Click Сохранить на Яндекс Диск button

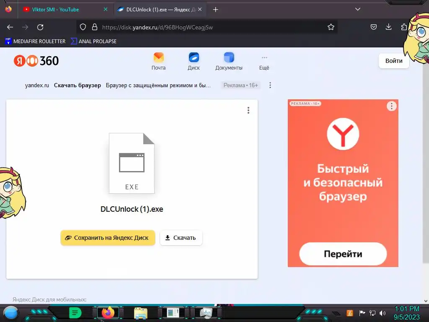pos(108,238)
